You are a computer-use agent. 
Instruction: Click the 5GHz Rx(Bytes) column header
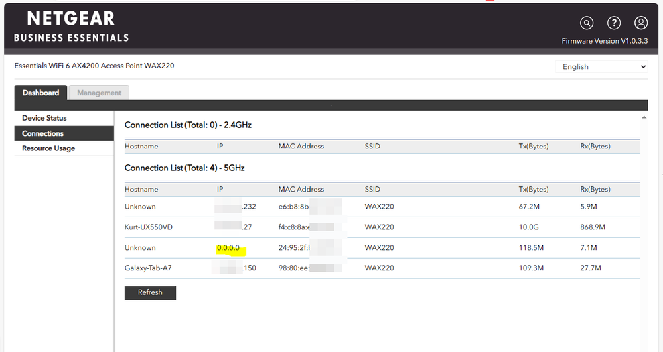point(595,190)
